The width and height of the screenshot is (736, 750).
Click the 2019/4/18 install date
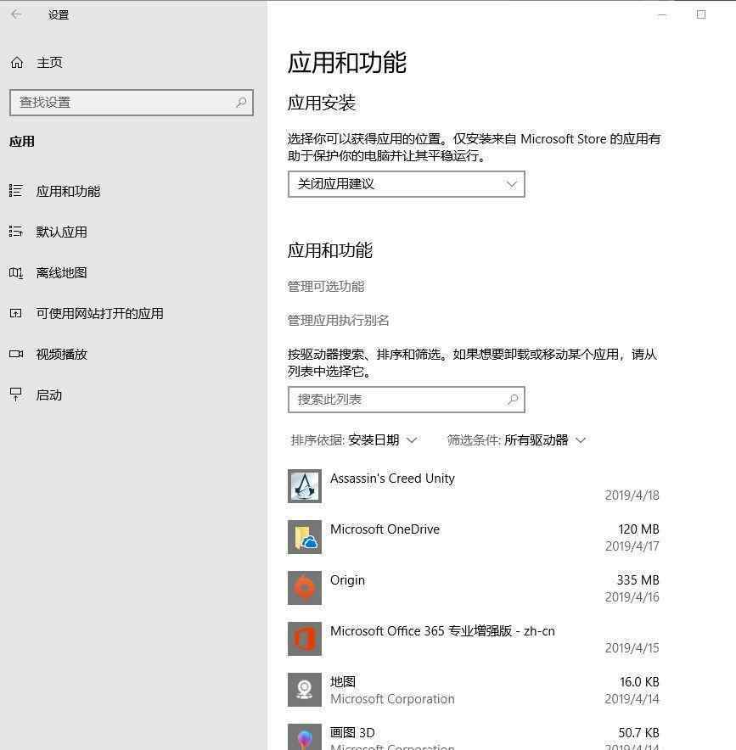[632, 495]
